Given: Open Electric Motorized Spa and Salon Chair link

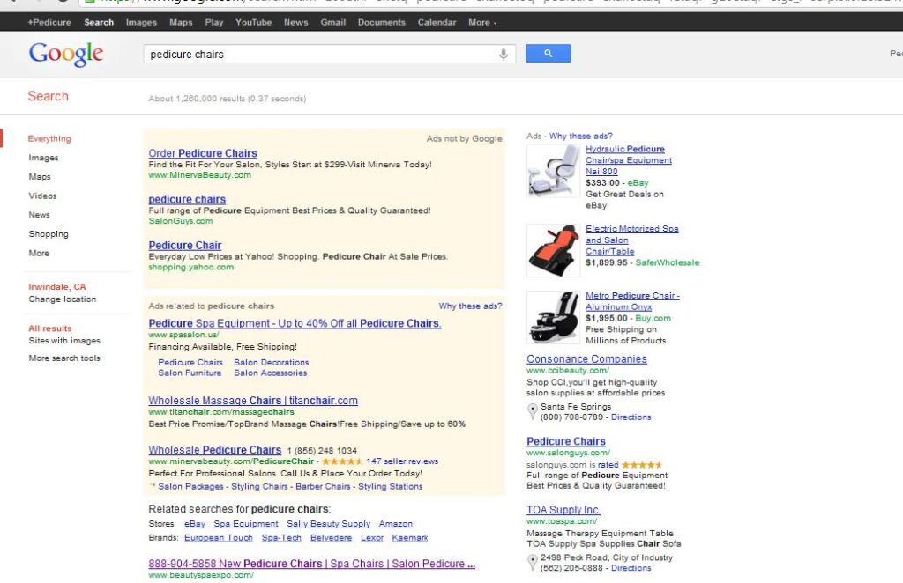Looking at the screenshot, I should tap(631, 240).
